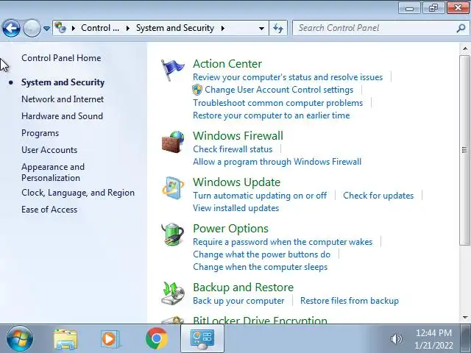Check firewall status
Viewport: 471px width, 353px height.
(233, 149)
